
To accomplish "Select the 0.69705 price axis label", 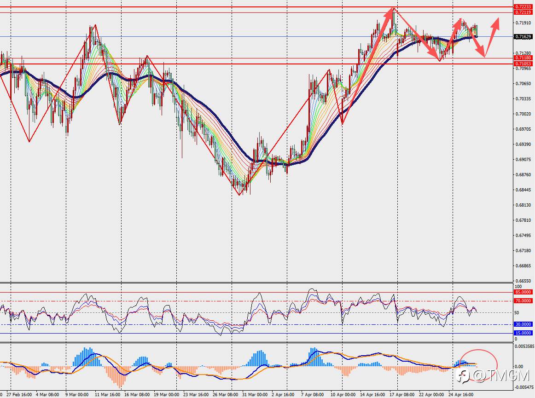I will click(x=523, y=129).
